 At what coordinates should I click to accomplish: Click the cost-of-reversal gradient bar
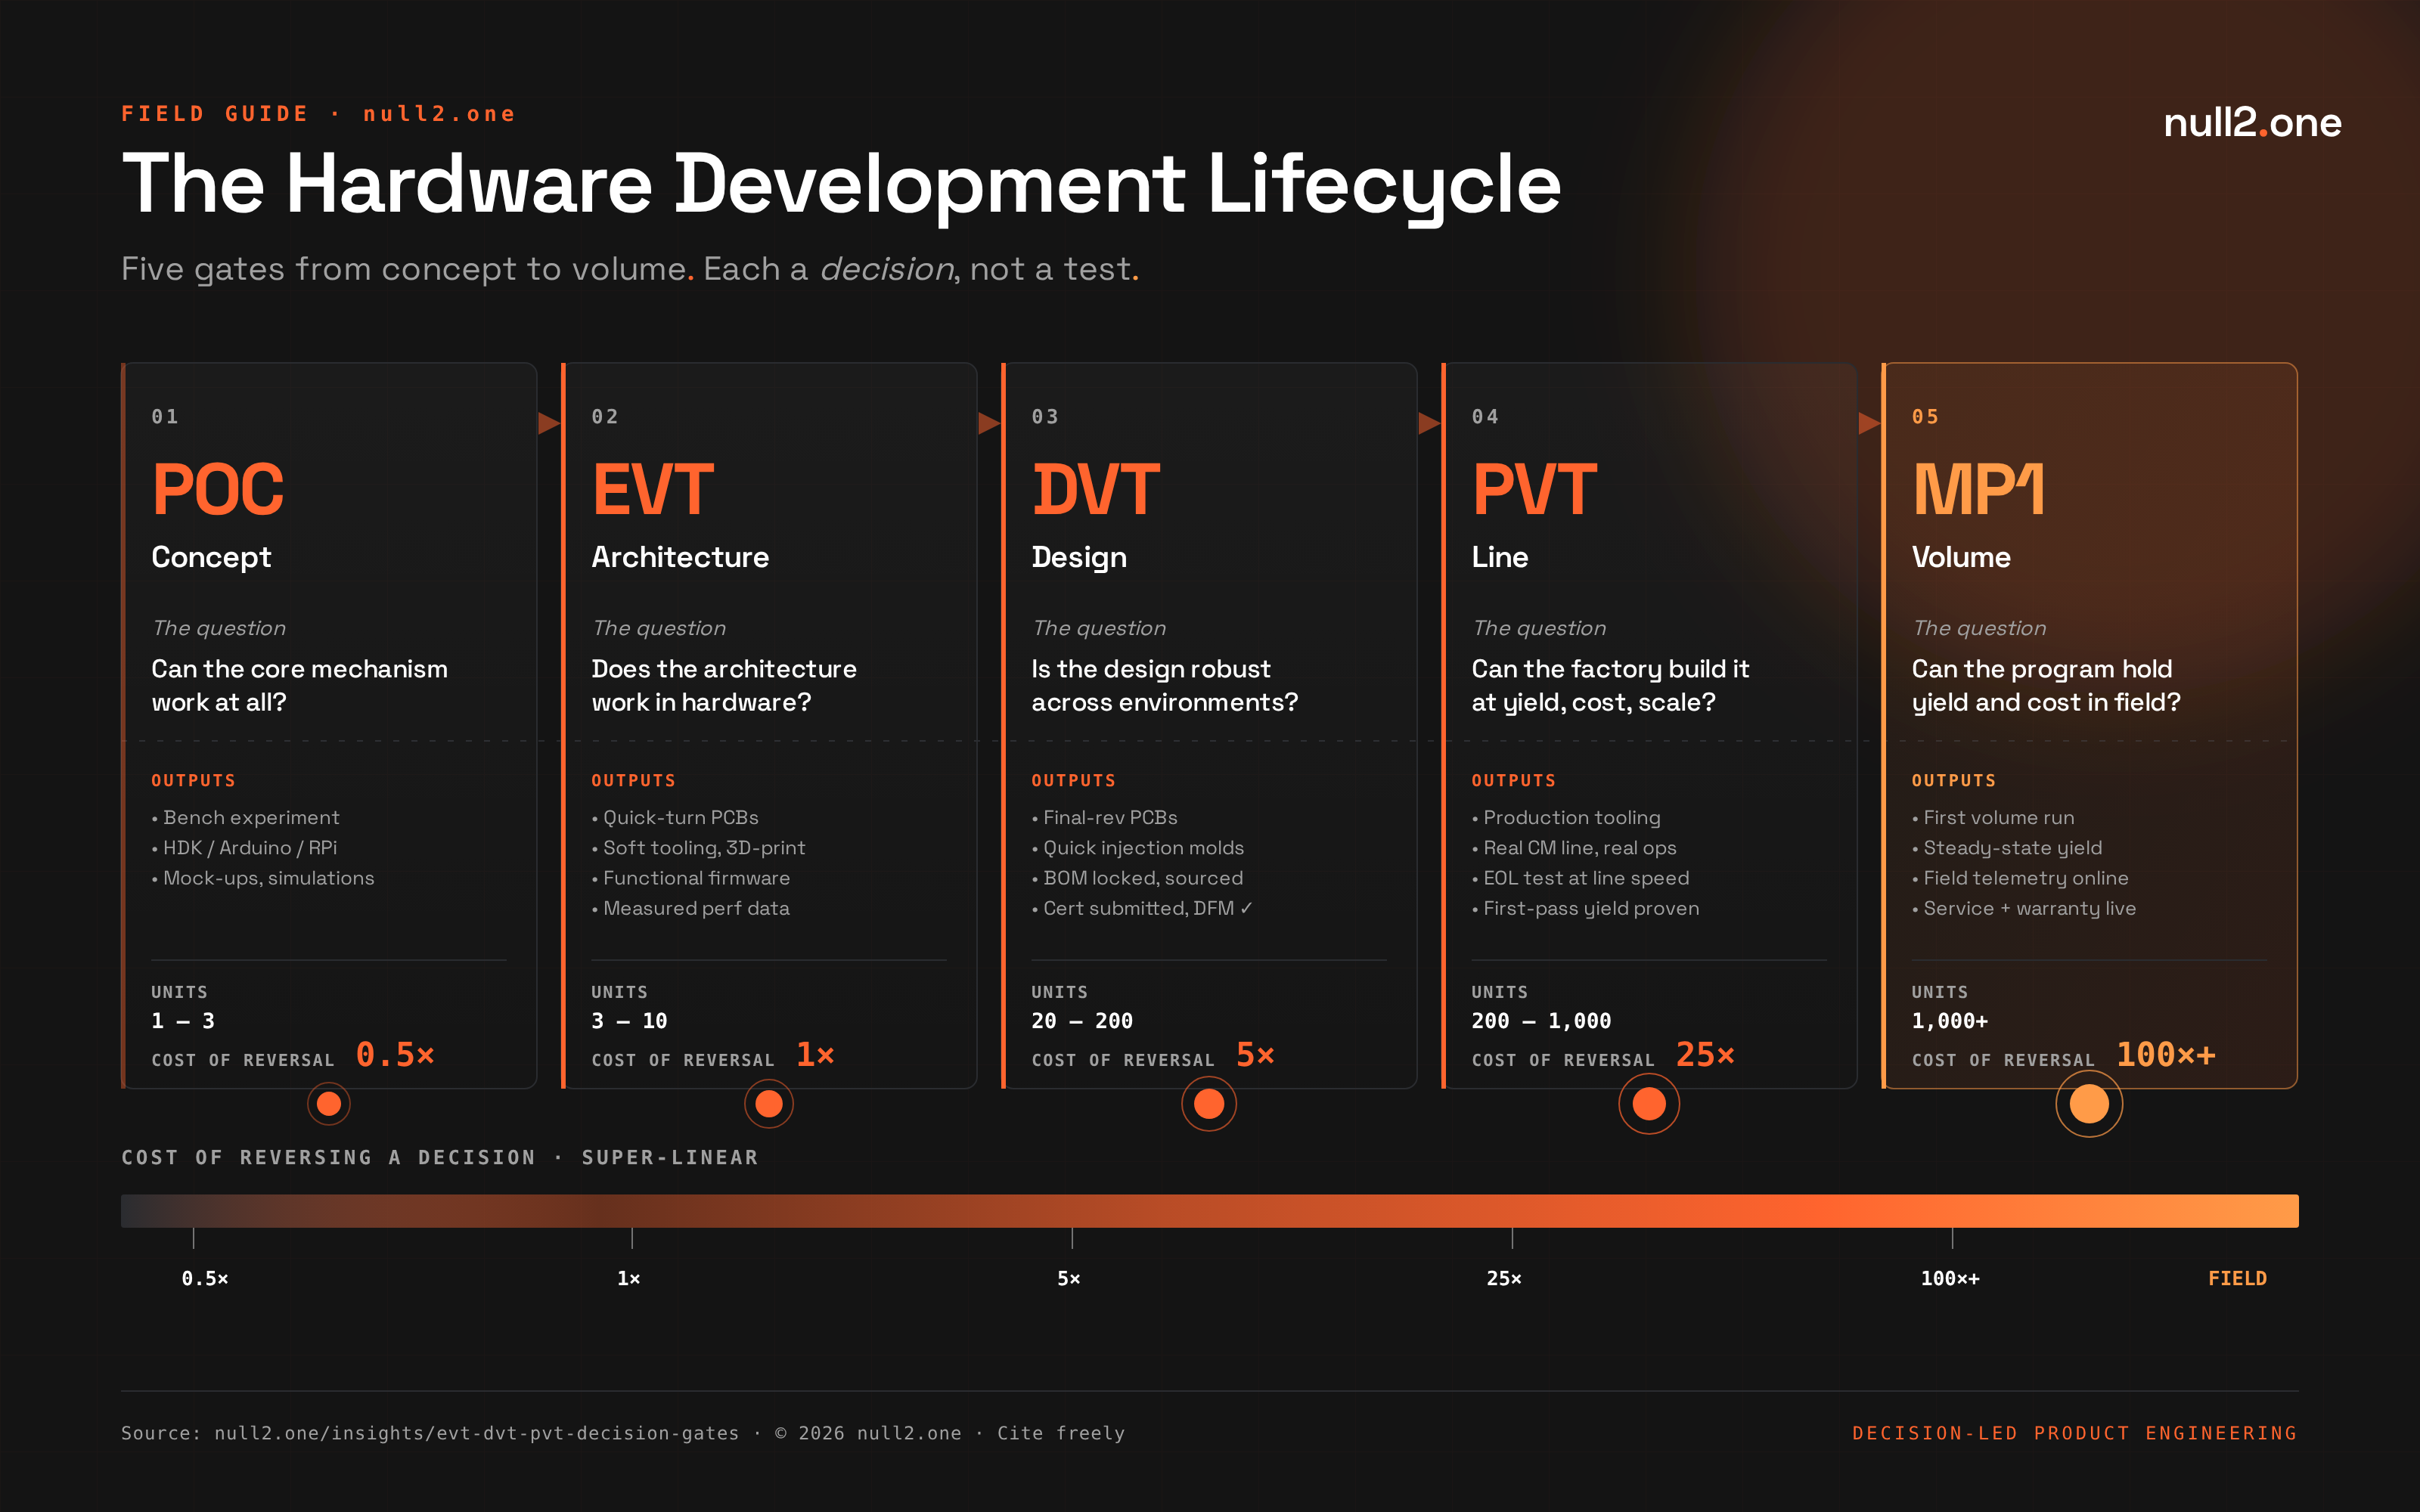point(1210,1210)
